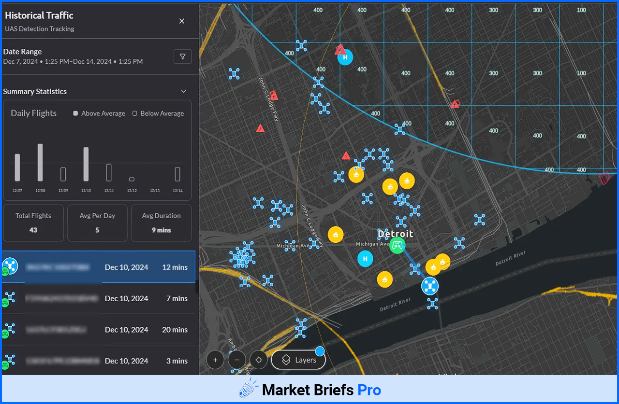Collapse the Summary Statistics section
Image resolution: width=619 pixels, height=404 pixels.
coord(183,91)
